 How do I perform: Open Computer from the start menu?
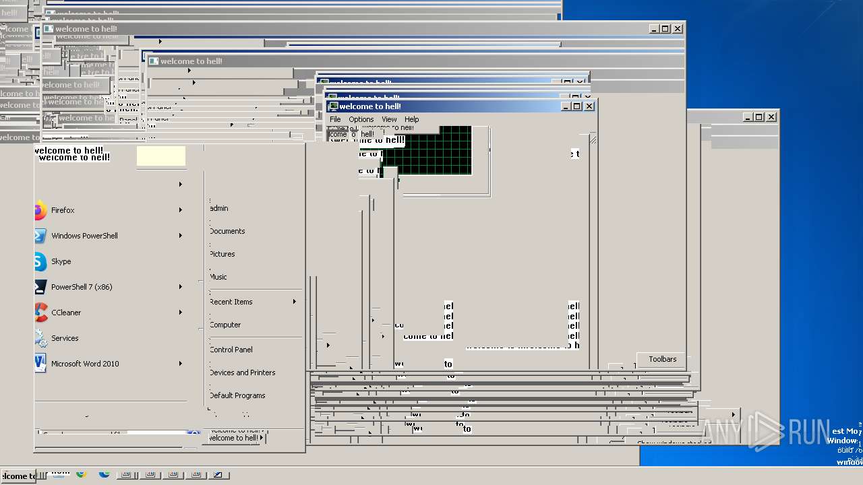(x=225, y=325)
